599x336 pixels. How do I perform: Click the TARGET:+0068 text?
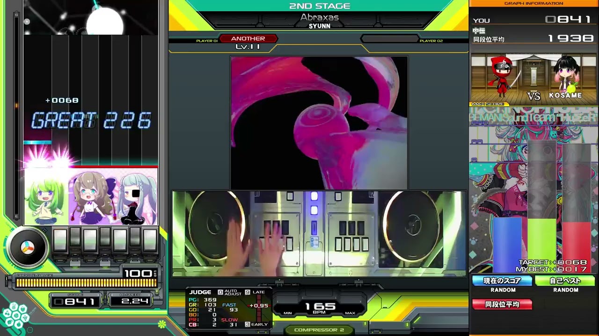tap(552, 263)
